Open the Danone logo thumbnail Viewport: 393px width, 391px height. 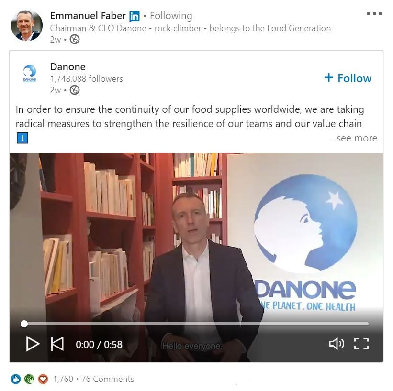tap(30, 74)
